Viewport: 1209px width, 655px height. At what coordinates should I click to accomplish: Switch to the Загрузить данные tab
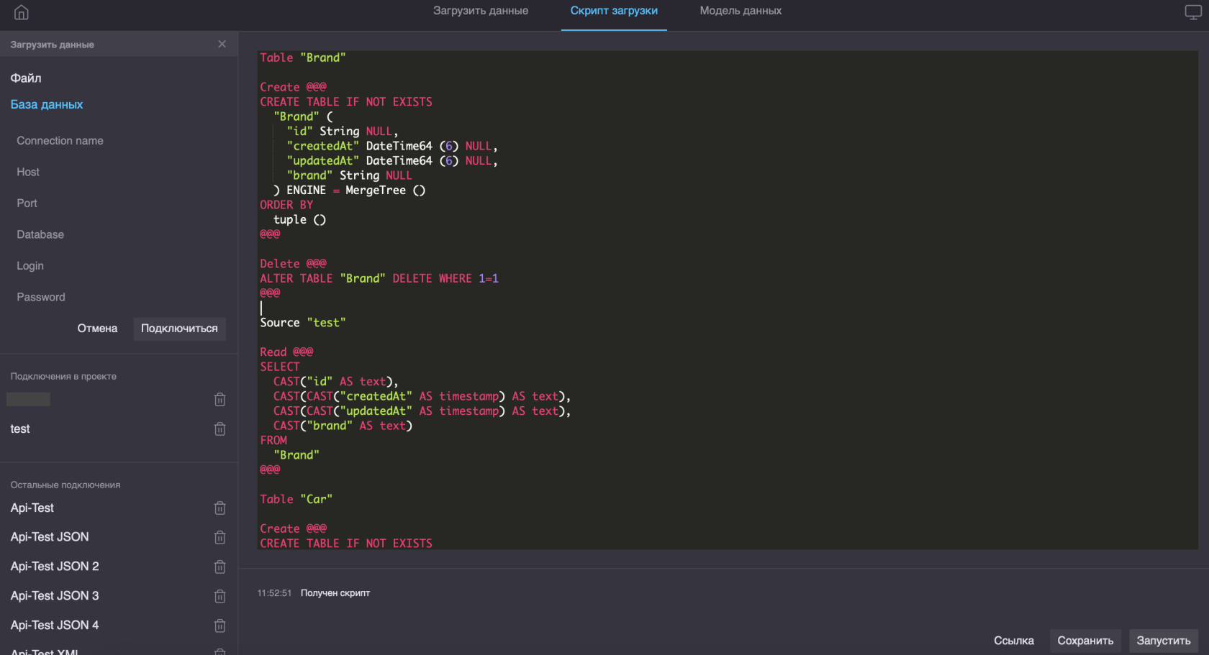tap(481, 11)
